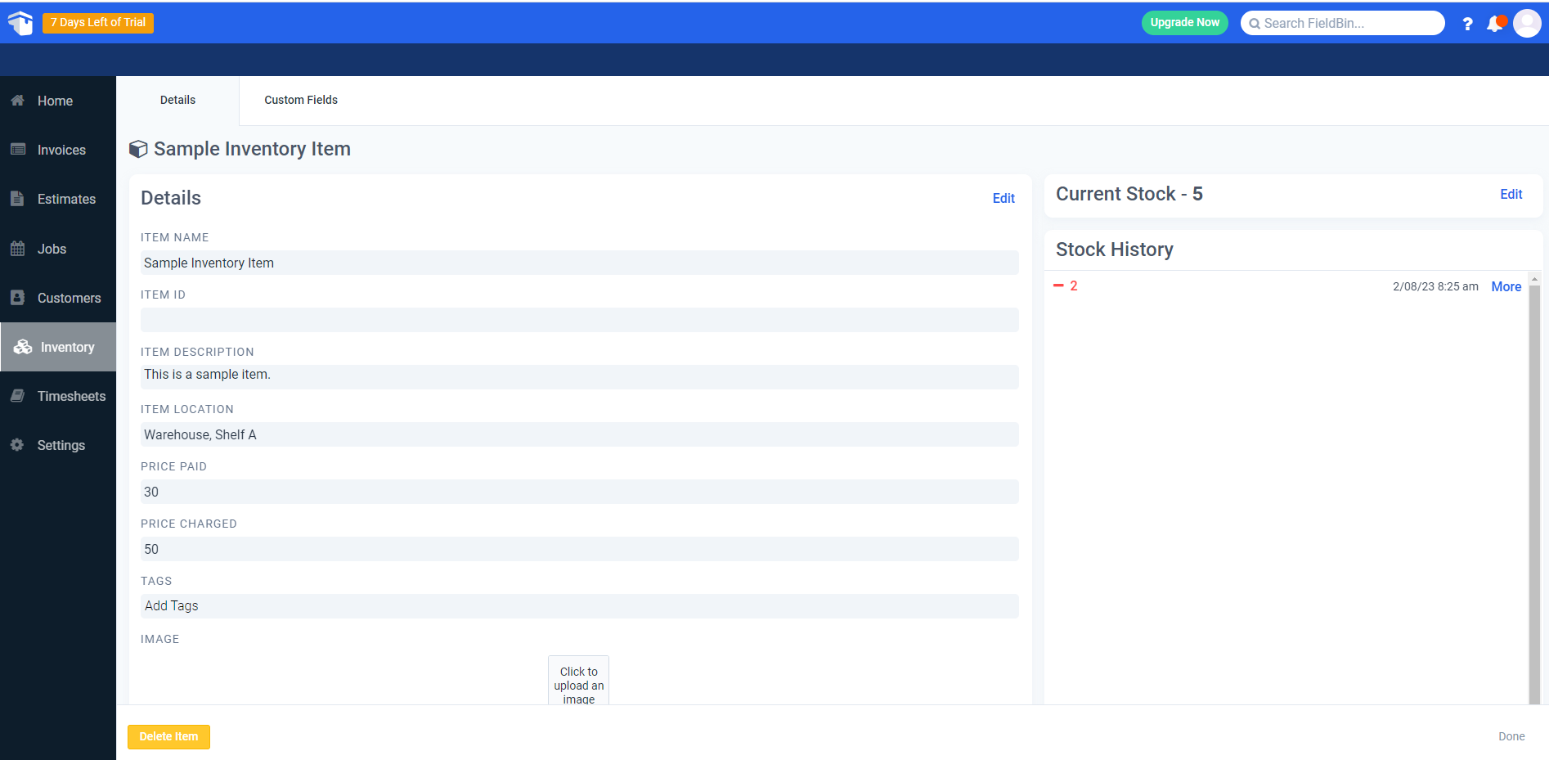Open Customers from the sidebar
Image resolution: width=1549 pixels, height=760 pixels.
click(58, 298)
